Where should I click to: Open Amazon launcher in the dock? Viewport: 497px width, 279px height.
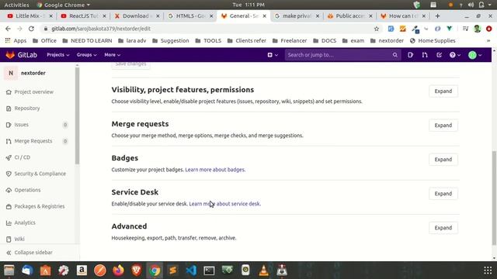pos(82,270)
